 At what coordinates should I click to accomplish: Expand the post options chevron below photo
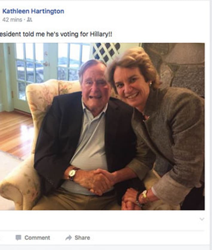click(x=202, y=219)
